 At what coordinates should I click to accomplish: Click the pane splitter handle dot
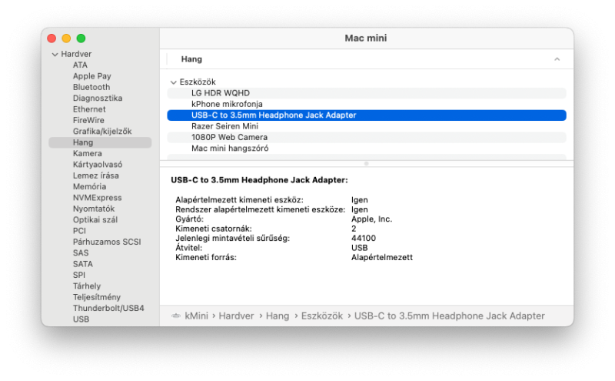pyautogui.click(x=367, y=163)
